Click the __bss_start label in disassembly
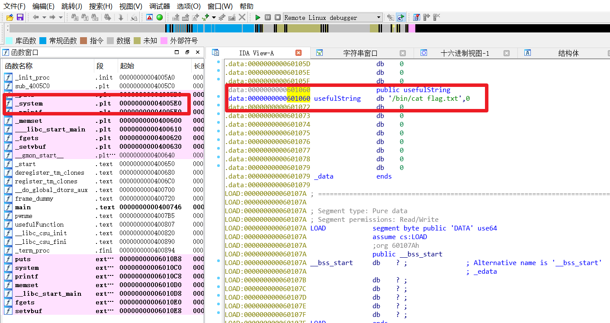This screenshot has height=323, width=610. point(331,263)
